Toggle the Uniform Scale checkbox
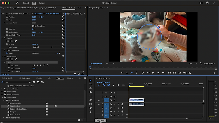219x123 pixels. coord(33,26)
